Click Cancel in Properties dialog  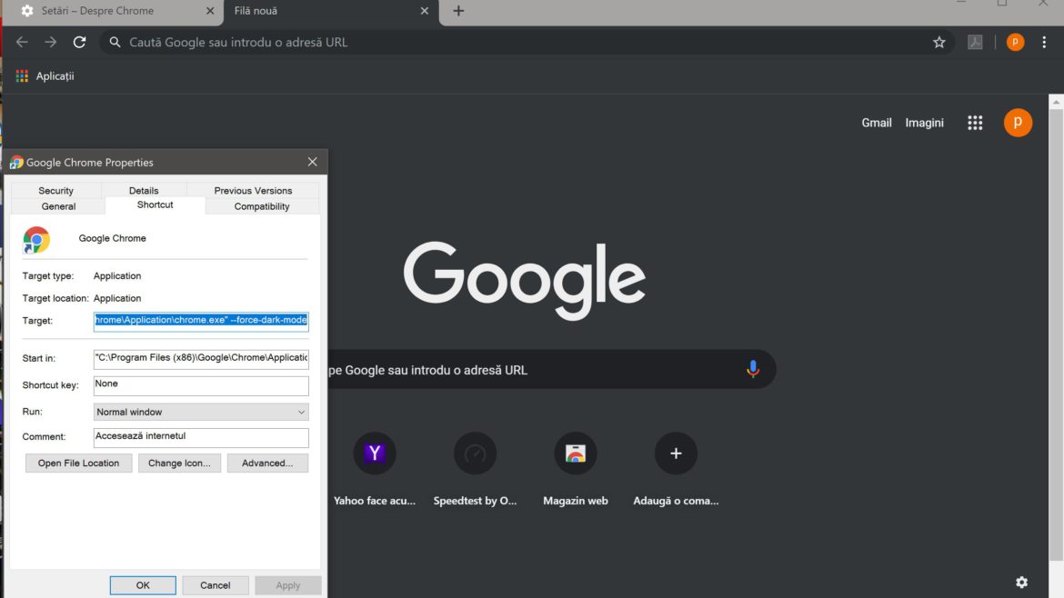216,585
